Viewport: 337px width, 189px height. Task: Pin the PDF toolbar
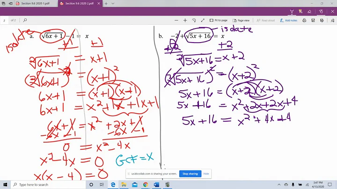(x=332, y=21)
